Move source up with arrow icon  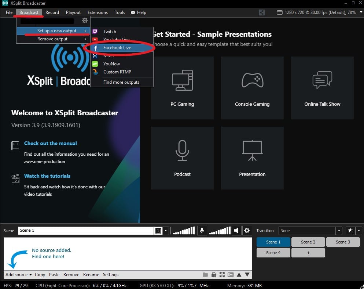(x=239, y=275)
